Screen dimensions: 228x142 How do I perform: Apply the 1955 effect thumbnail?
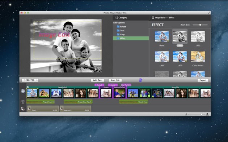tap(198, 36)
